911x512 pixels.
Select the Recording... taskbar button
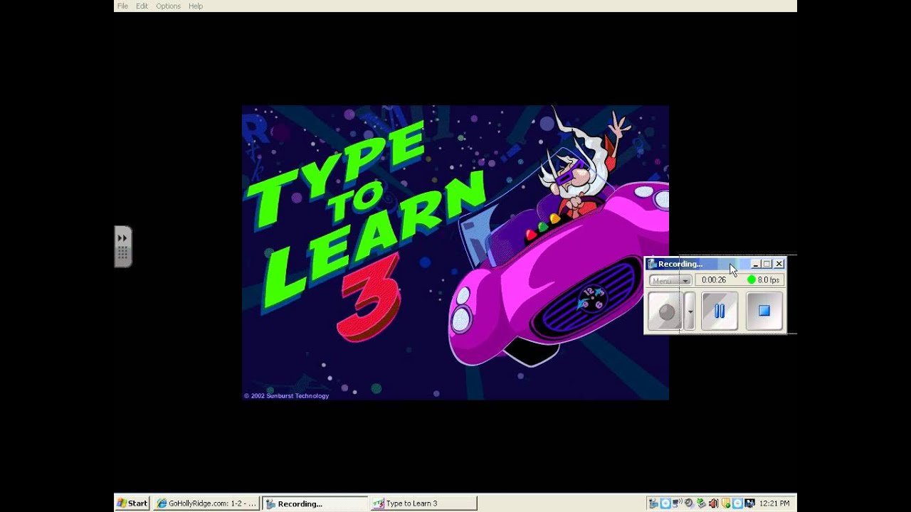[x=315, y=503]
